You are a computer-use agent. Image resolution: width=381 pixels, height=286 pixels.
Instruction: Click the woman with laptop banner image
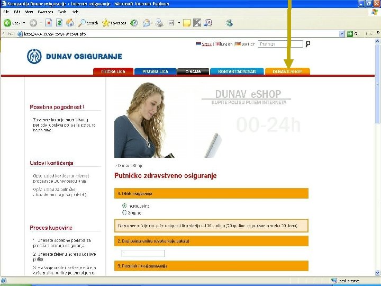point(168,120)
